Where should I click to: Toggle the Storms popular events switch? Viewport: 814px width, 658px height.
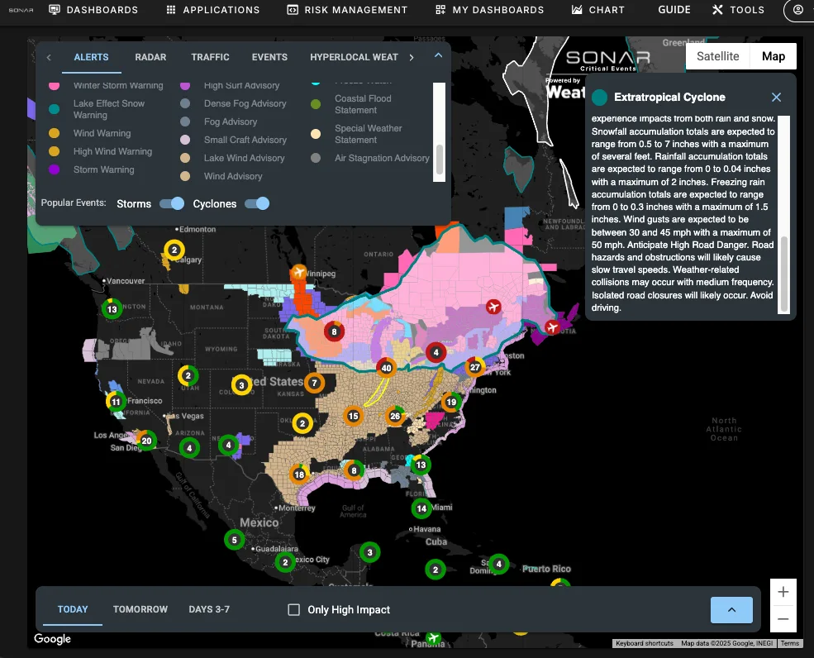(172, 203)
